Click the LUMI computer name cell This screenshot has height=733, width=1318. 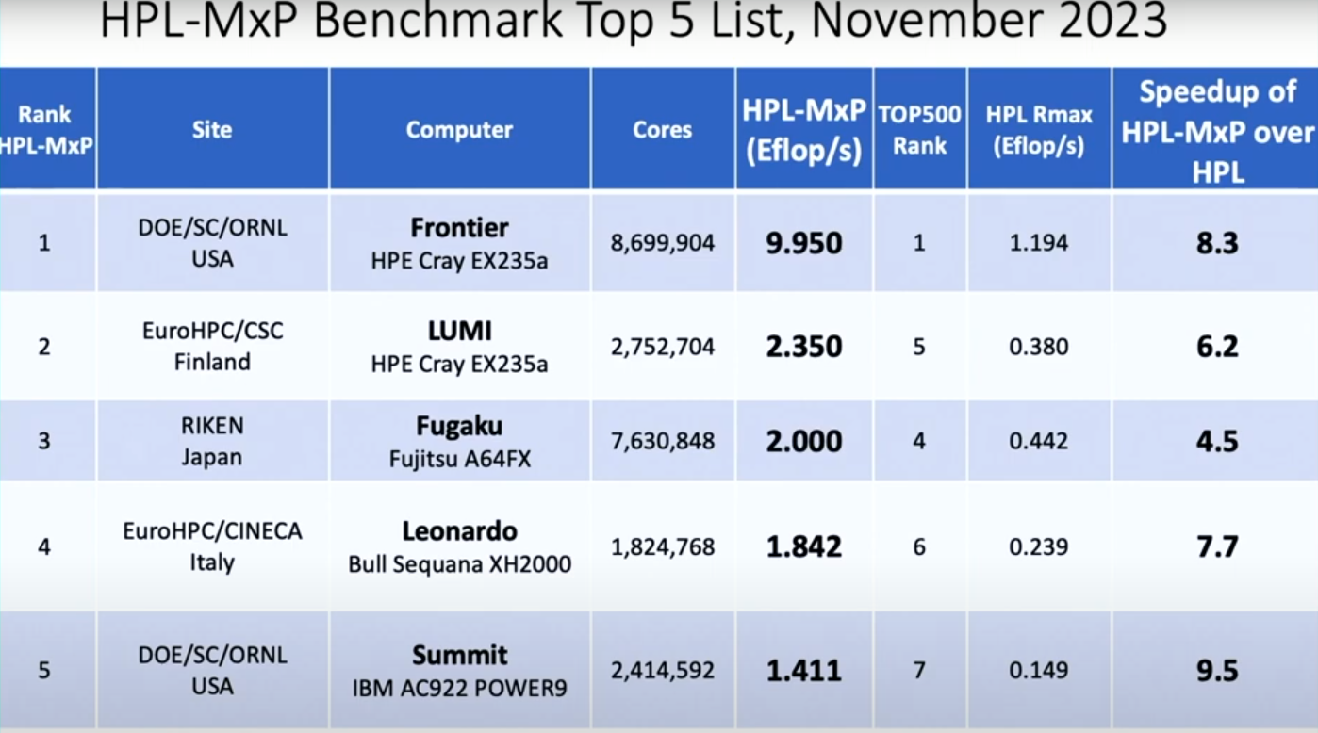(459, 347)
